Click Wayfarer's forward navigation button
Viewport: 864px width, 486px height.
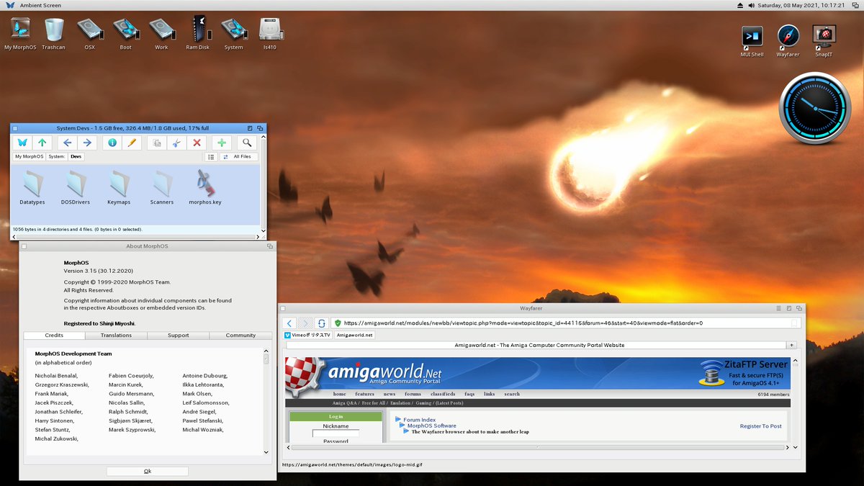[x=305, y=323]
